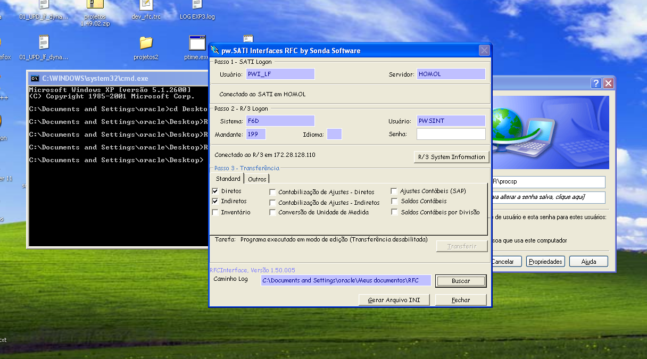Check Ajustes Contábeis (SAP) option

(394, 191)
